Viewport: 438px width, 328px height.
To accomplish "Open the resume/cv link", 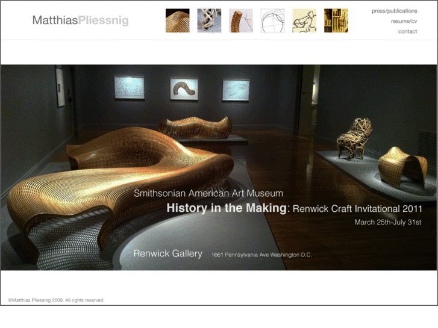I will (404, 21).
